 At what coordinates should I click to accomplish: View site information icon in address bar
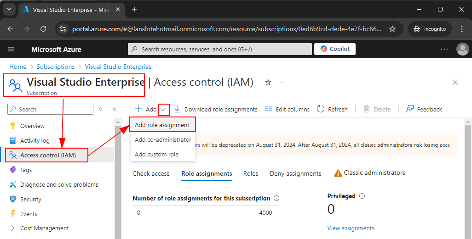tap(63, 29)
